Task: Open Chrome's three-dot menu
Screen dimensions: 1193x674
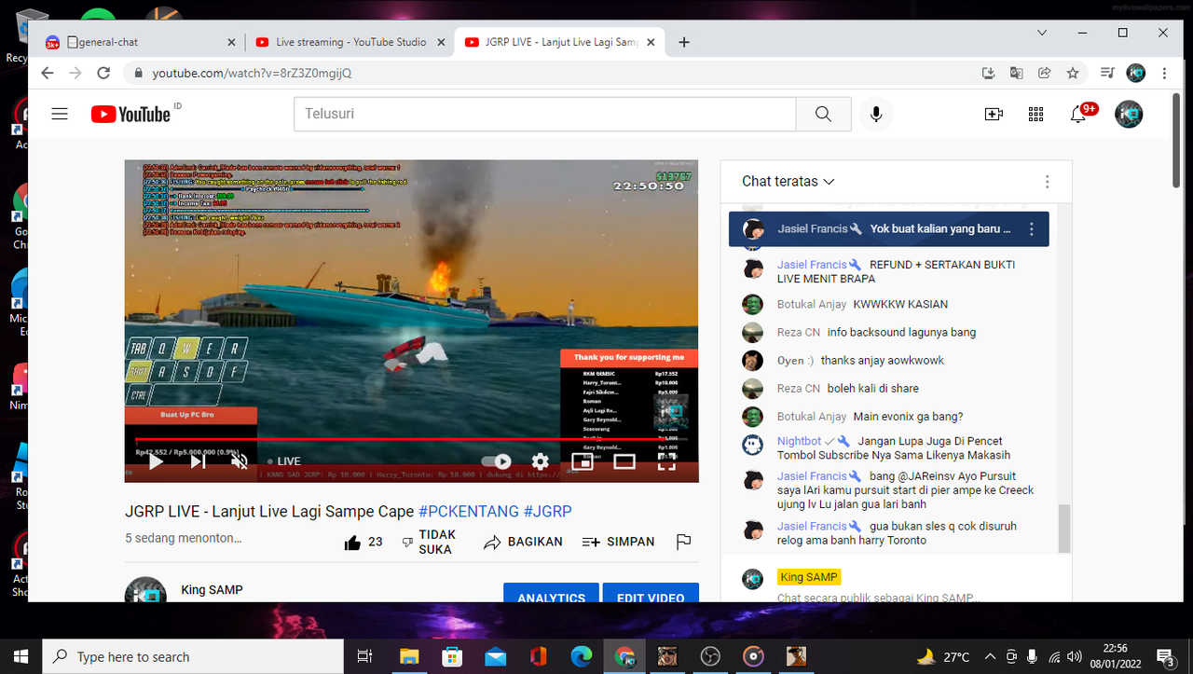Action: click(1164, 73)
